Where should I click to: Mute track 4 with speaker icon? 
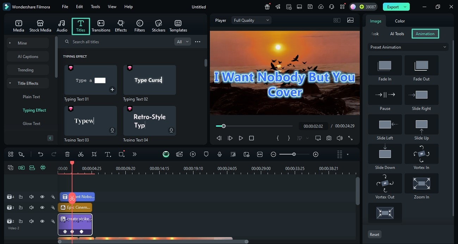coord(31,197)
